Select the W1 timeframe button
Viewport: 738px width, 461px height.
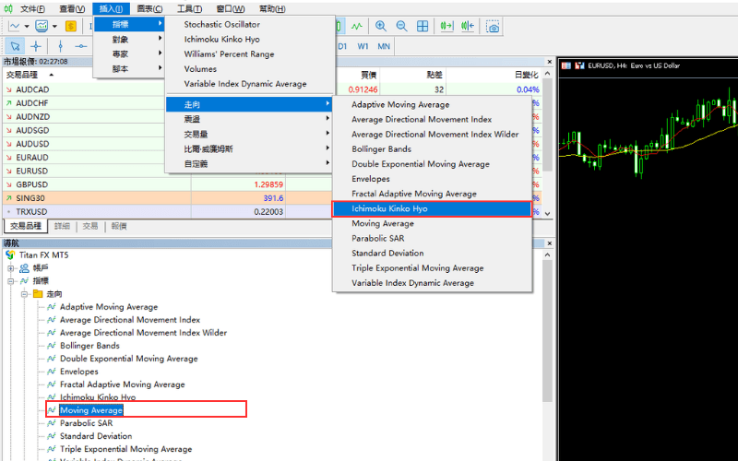pos(363,46)
